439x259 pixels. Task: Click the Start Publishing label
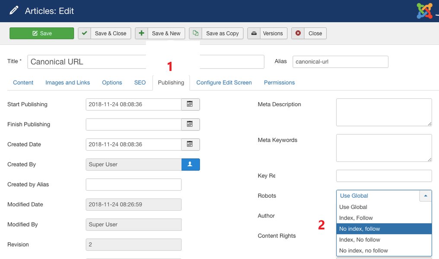tap(28, 104)
